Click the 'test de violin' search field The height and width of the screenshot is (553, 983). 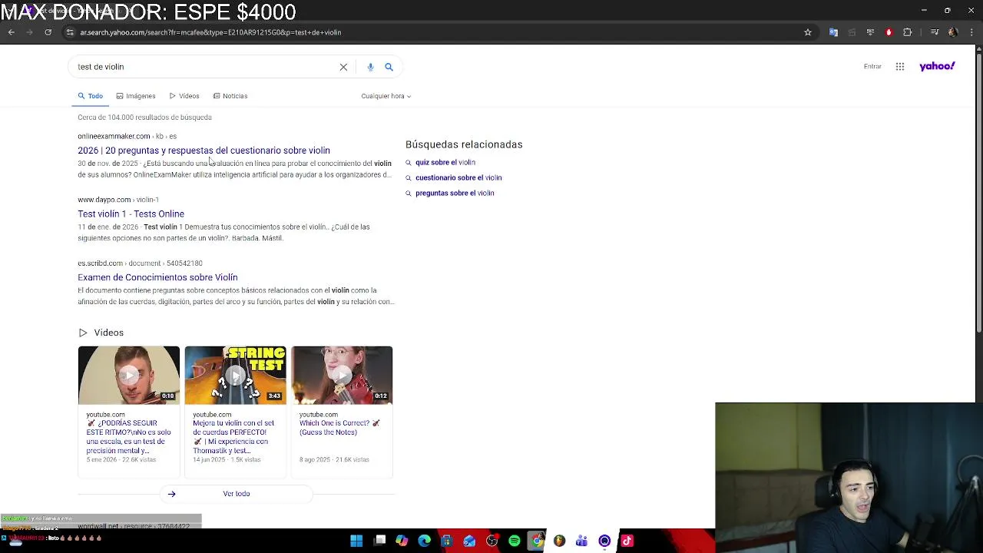(204, 67)
